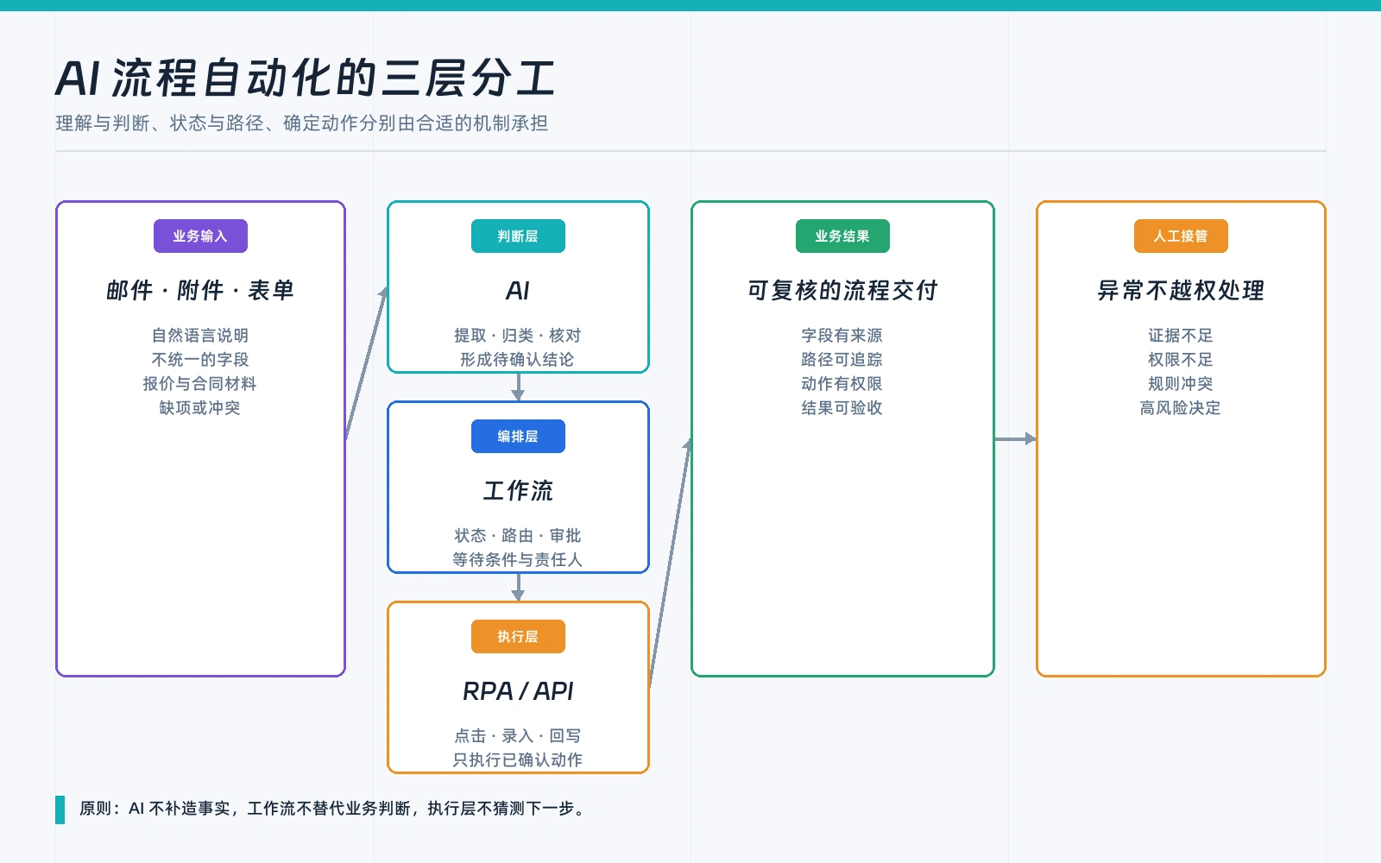Click the text 报价与合同材料
1381x863 pixels.
coord(200,383)
